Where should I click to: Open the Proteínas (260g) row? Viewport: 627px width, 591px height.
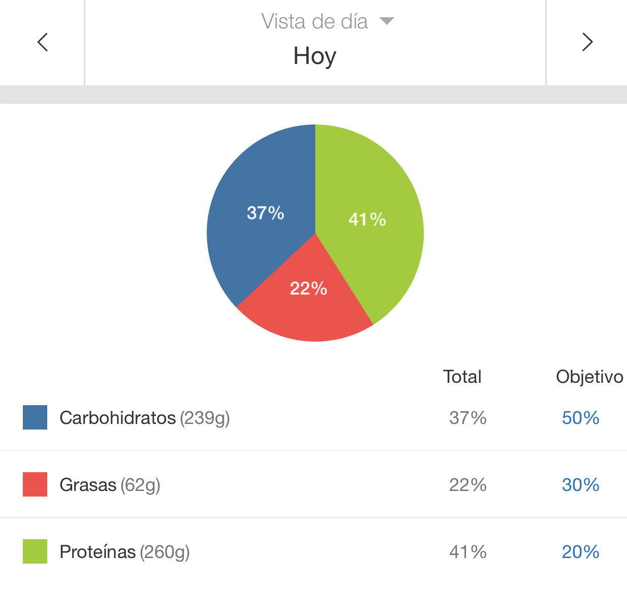pyautogui.click(x=313, y=551)
